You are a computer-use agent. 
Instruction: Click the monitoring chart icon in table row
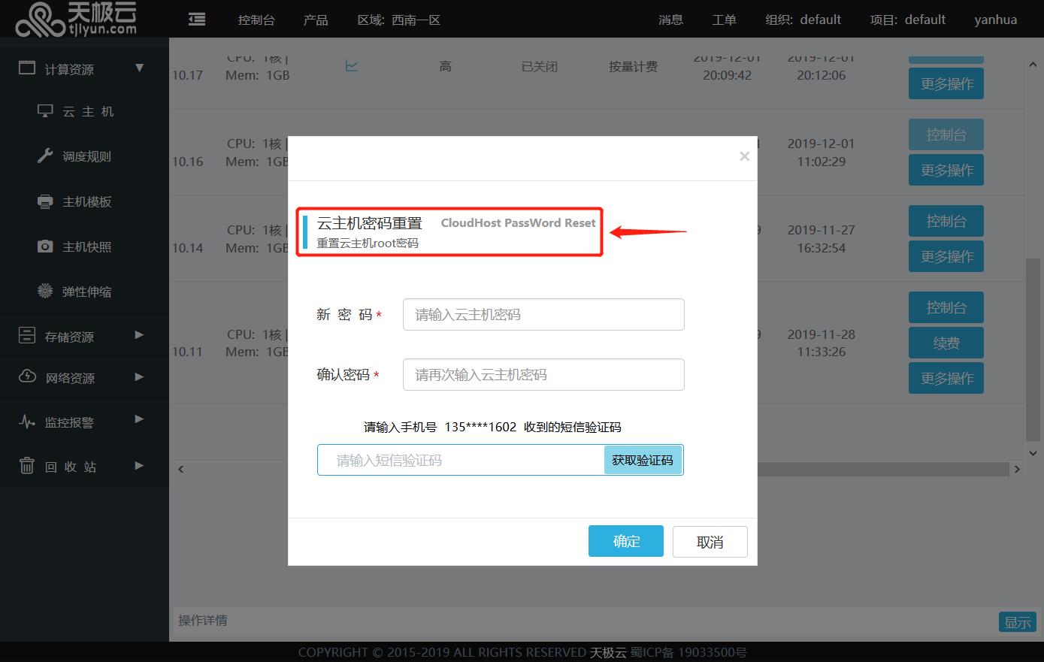351,66
